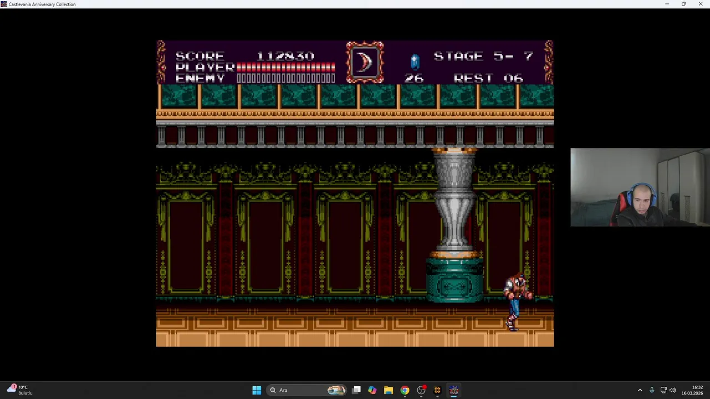Click the Castlevania Anniversary Collection title bar icon
The height and width of the screenshot is (399, 710).
[x=4, y=4]
